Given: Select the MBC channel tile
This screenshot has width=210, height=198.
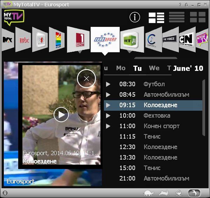Looking at the screenshot, I should [x=23, y=40].
